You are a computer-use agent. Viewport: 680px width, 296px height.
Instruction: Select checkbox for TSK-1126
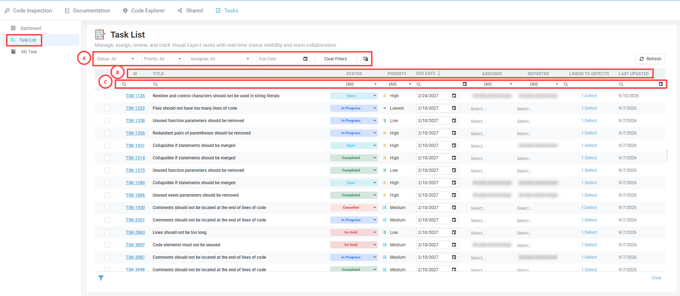coord(107,96)
